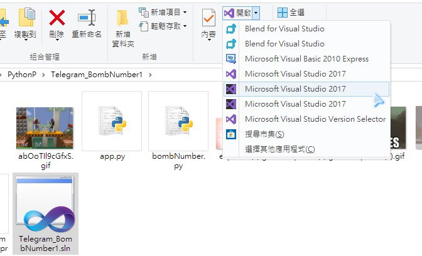Viewport: 422px width, 256px height.
Task: Click the Copy to (複製到) icon
Action: click(26, 18)
